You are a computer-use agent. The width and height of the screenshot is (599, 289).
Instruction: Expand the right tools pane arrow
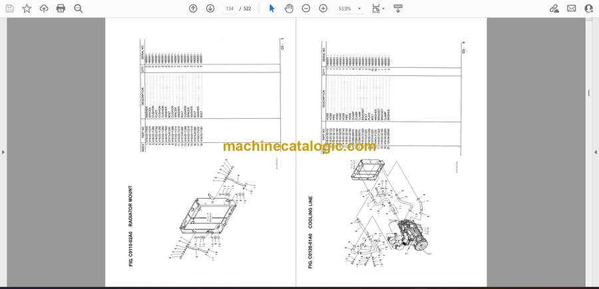596,152
